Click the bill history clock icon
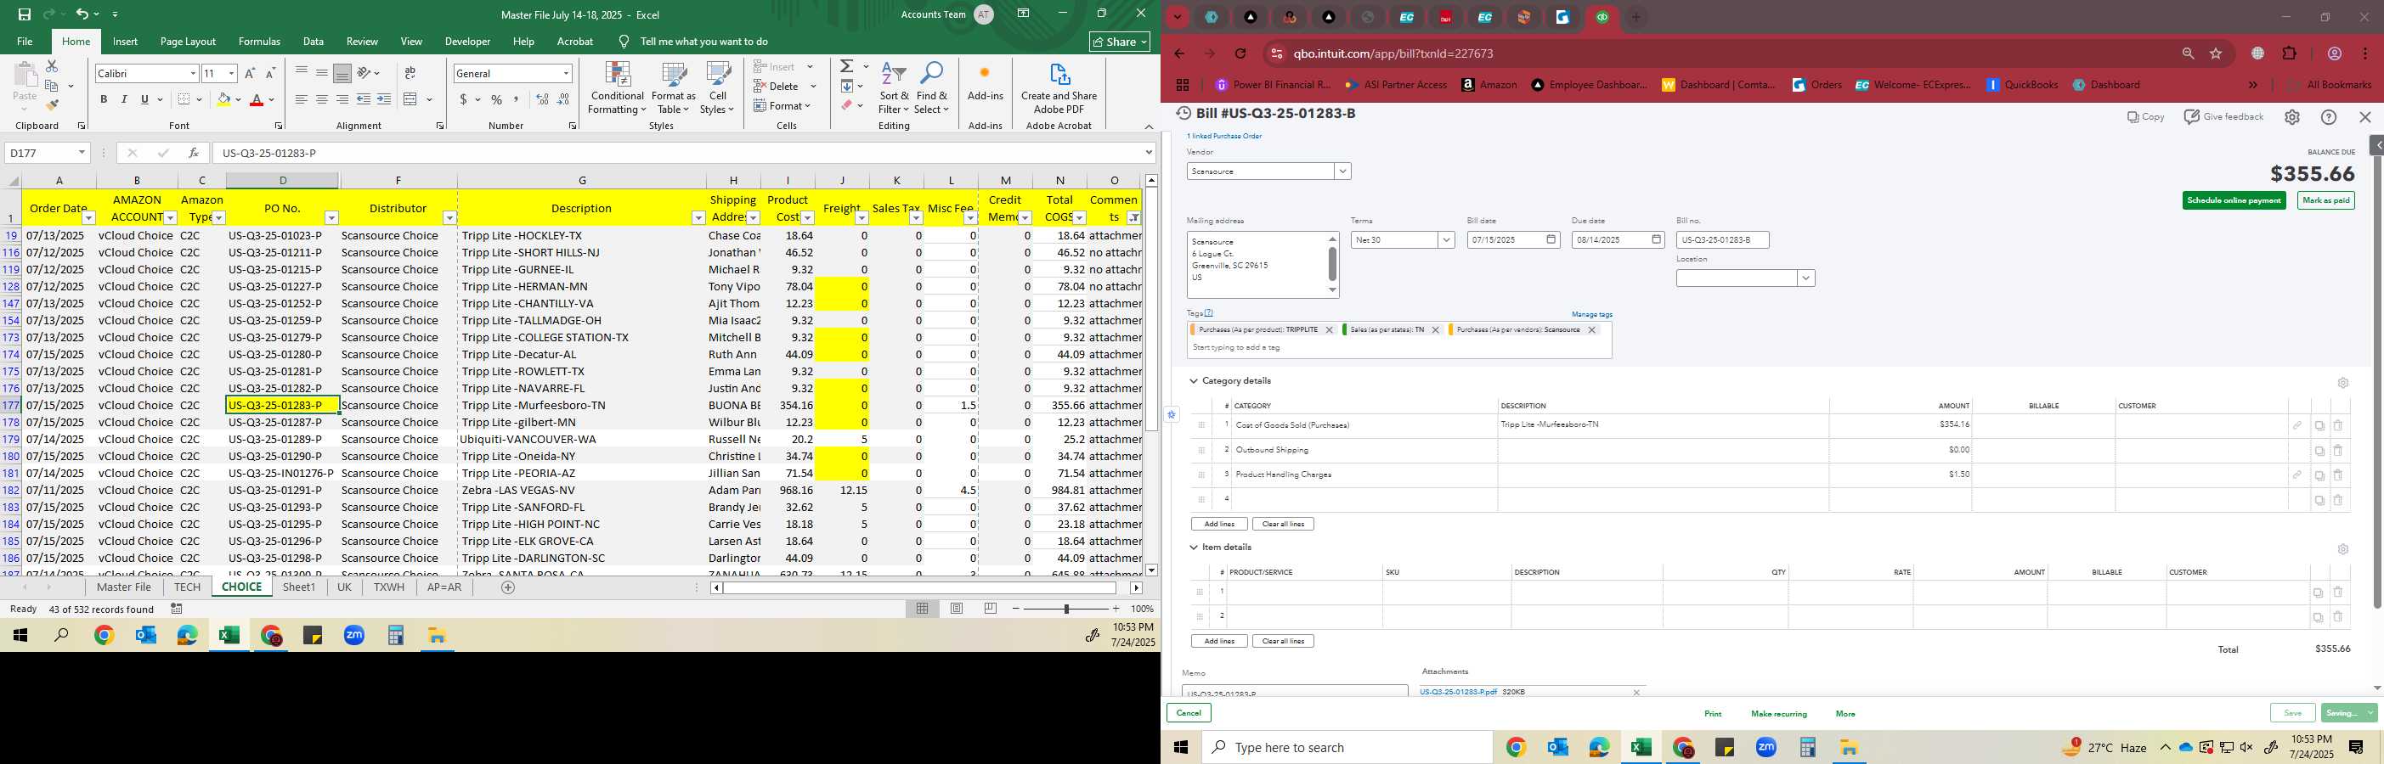 click(1184, 114)
